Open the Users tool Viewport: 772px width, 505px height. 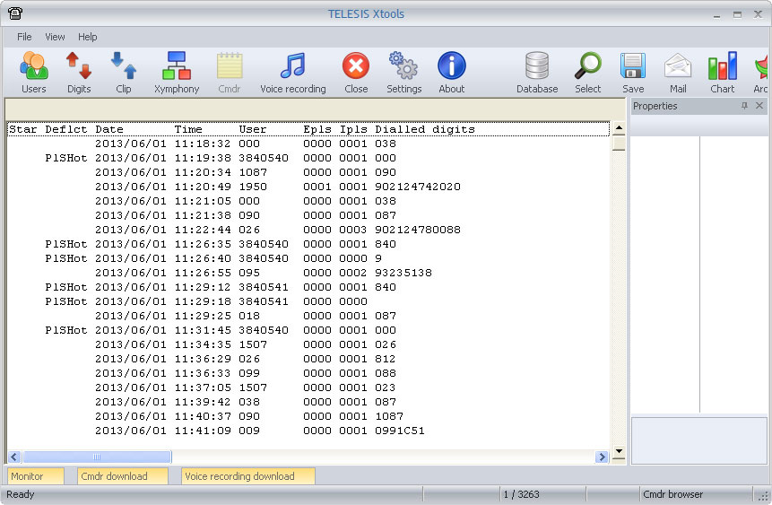(x=34, y=72)
